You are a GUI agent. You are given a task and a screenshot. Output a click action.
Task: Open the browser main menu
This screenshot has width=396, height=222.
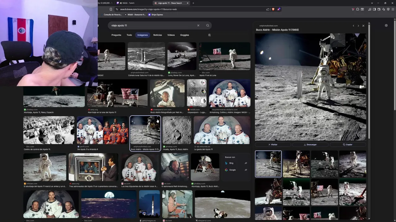click(393, 9)
